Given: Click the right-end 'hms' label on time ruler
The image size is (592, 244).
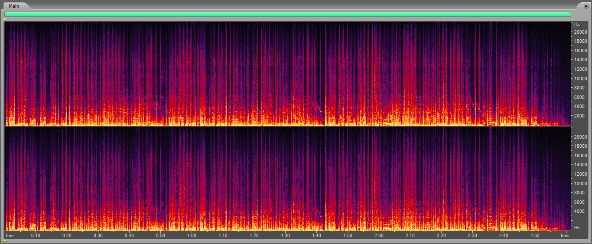Looking at the screenshot, I should point(565,235).
